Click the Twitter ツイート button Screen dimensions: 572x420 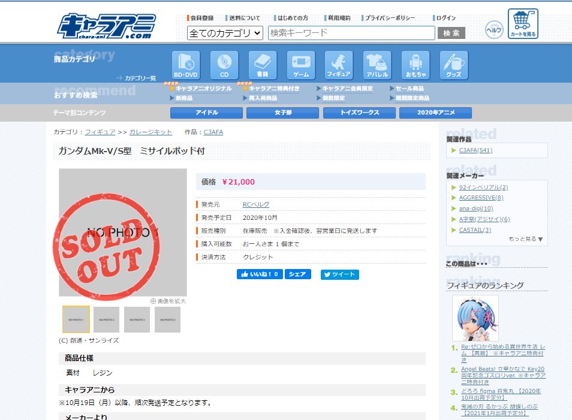339,274
